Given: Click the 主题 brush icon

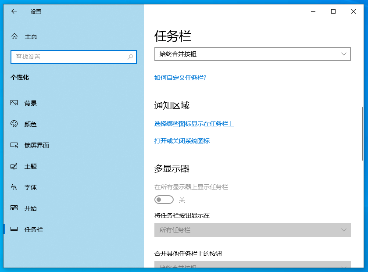Looking at the screenshot, I should click(14, 166).
